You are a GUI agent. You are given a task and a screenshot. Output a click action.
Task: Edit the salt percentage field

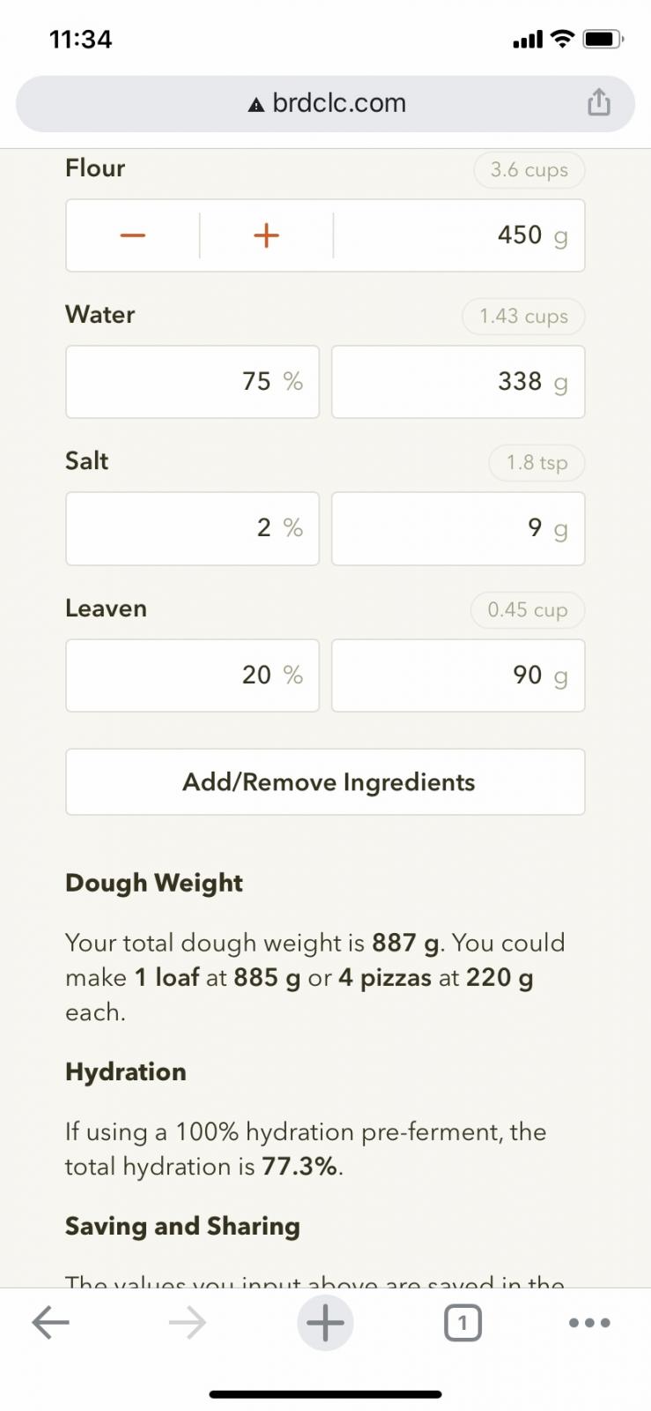192,528
